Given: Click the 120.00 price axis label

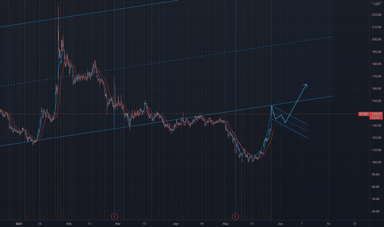Looking at the screenshot, I should click(377, 138).
